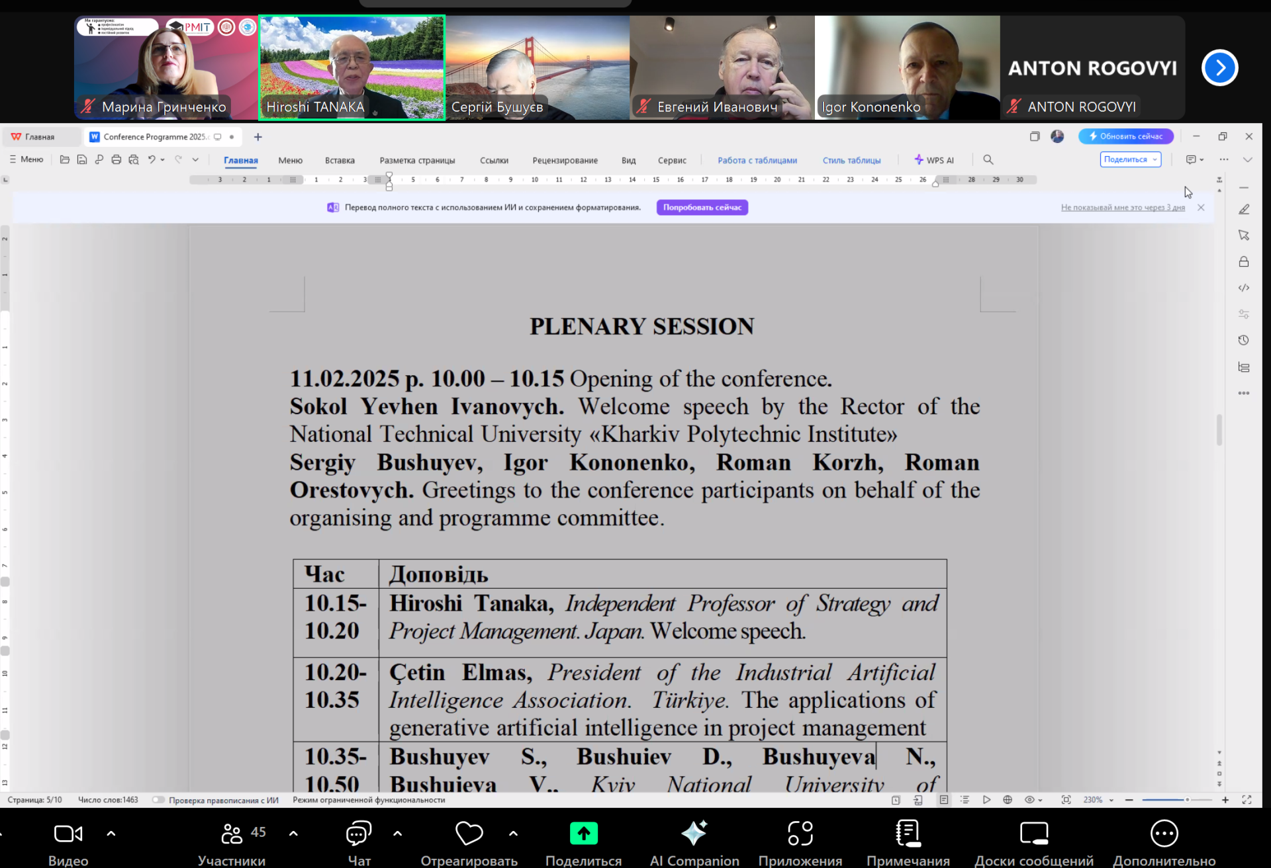Expand the video options caret
This screenshot has width=1271, height=868.
[x=111, y=834]
